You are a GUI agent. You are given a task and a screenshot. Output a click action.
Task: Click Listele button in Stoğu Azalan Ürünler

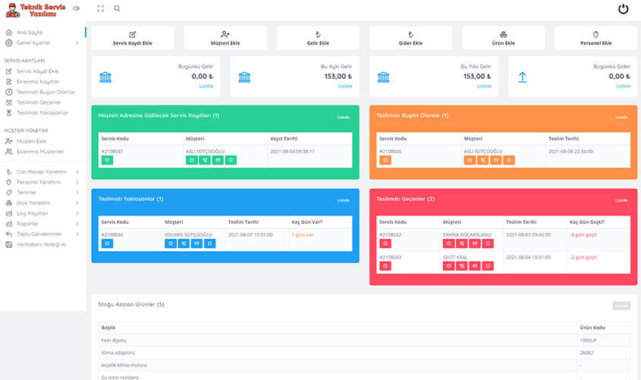621,306
